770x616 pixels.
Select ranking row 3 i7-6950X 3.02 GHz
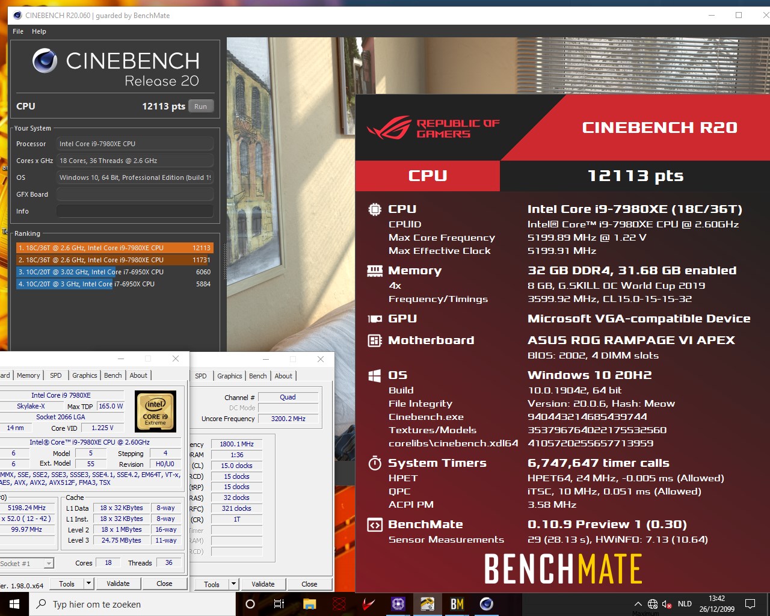[114, 272]
